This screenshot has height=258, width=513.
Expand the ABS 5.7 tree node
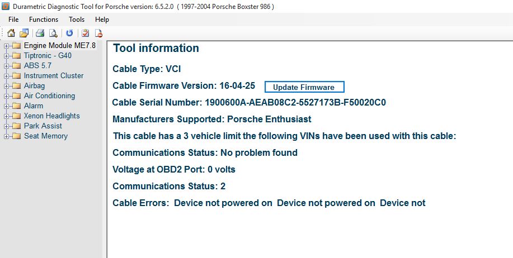click(6, 66)
